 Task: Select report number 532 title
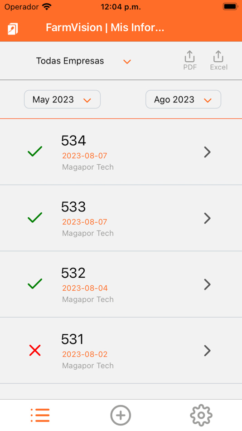73,273
